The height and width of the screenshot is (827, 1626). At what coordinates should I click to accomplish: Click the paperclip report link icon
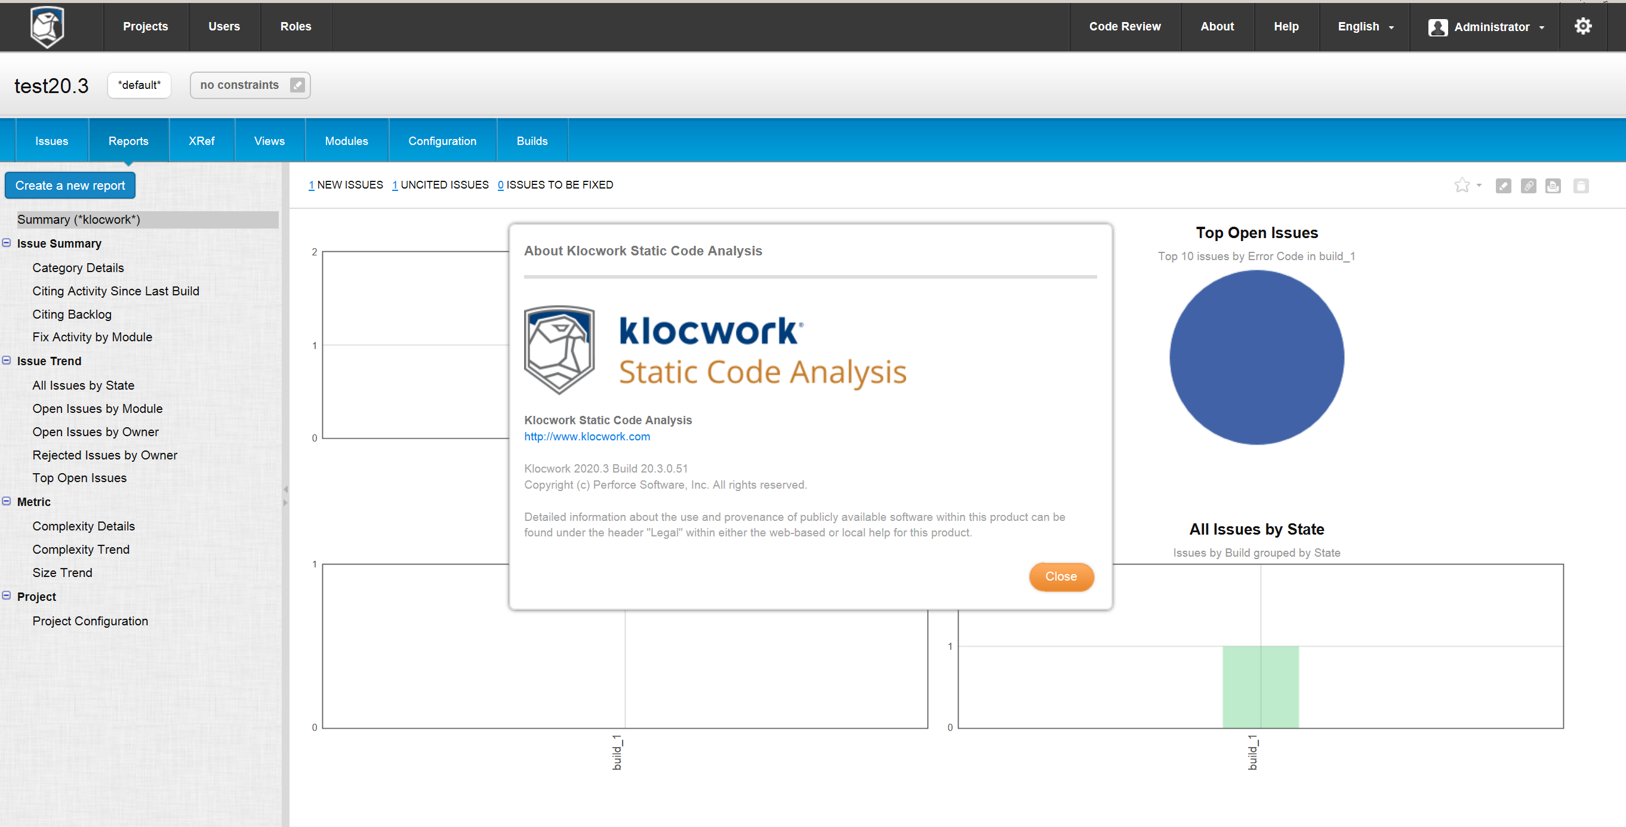[x=1528, y=186]
